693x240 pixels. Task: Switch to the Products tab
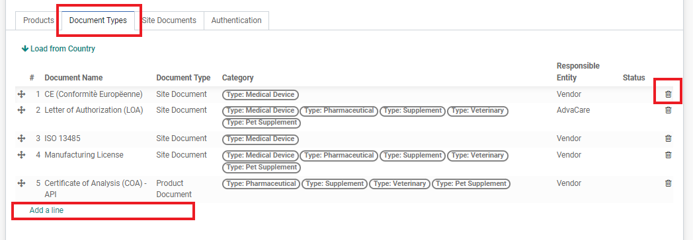[x=38, y=20]
